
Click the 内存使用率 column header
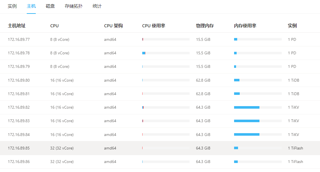245,26
